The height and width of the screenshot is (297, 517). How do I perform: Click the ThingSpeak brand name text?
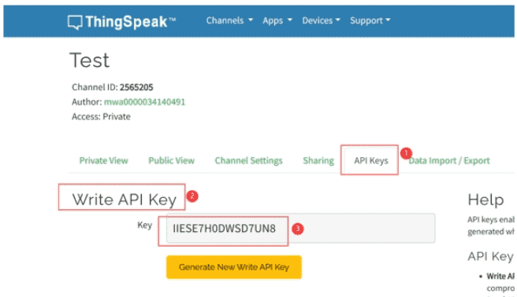click(126, 22)
